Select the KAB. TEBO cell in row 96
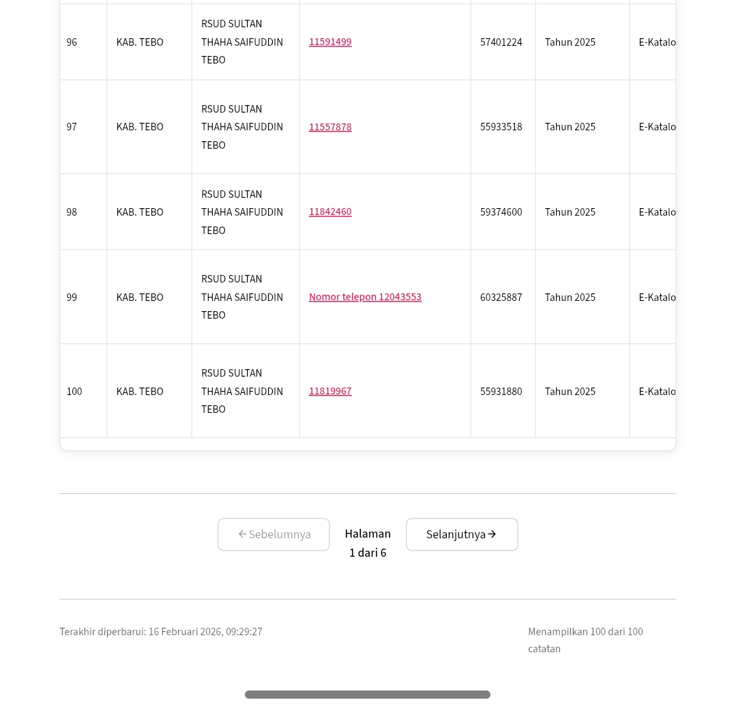This screenshot has height=713, width=736. click(x=139, y=42)
